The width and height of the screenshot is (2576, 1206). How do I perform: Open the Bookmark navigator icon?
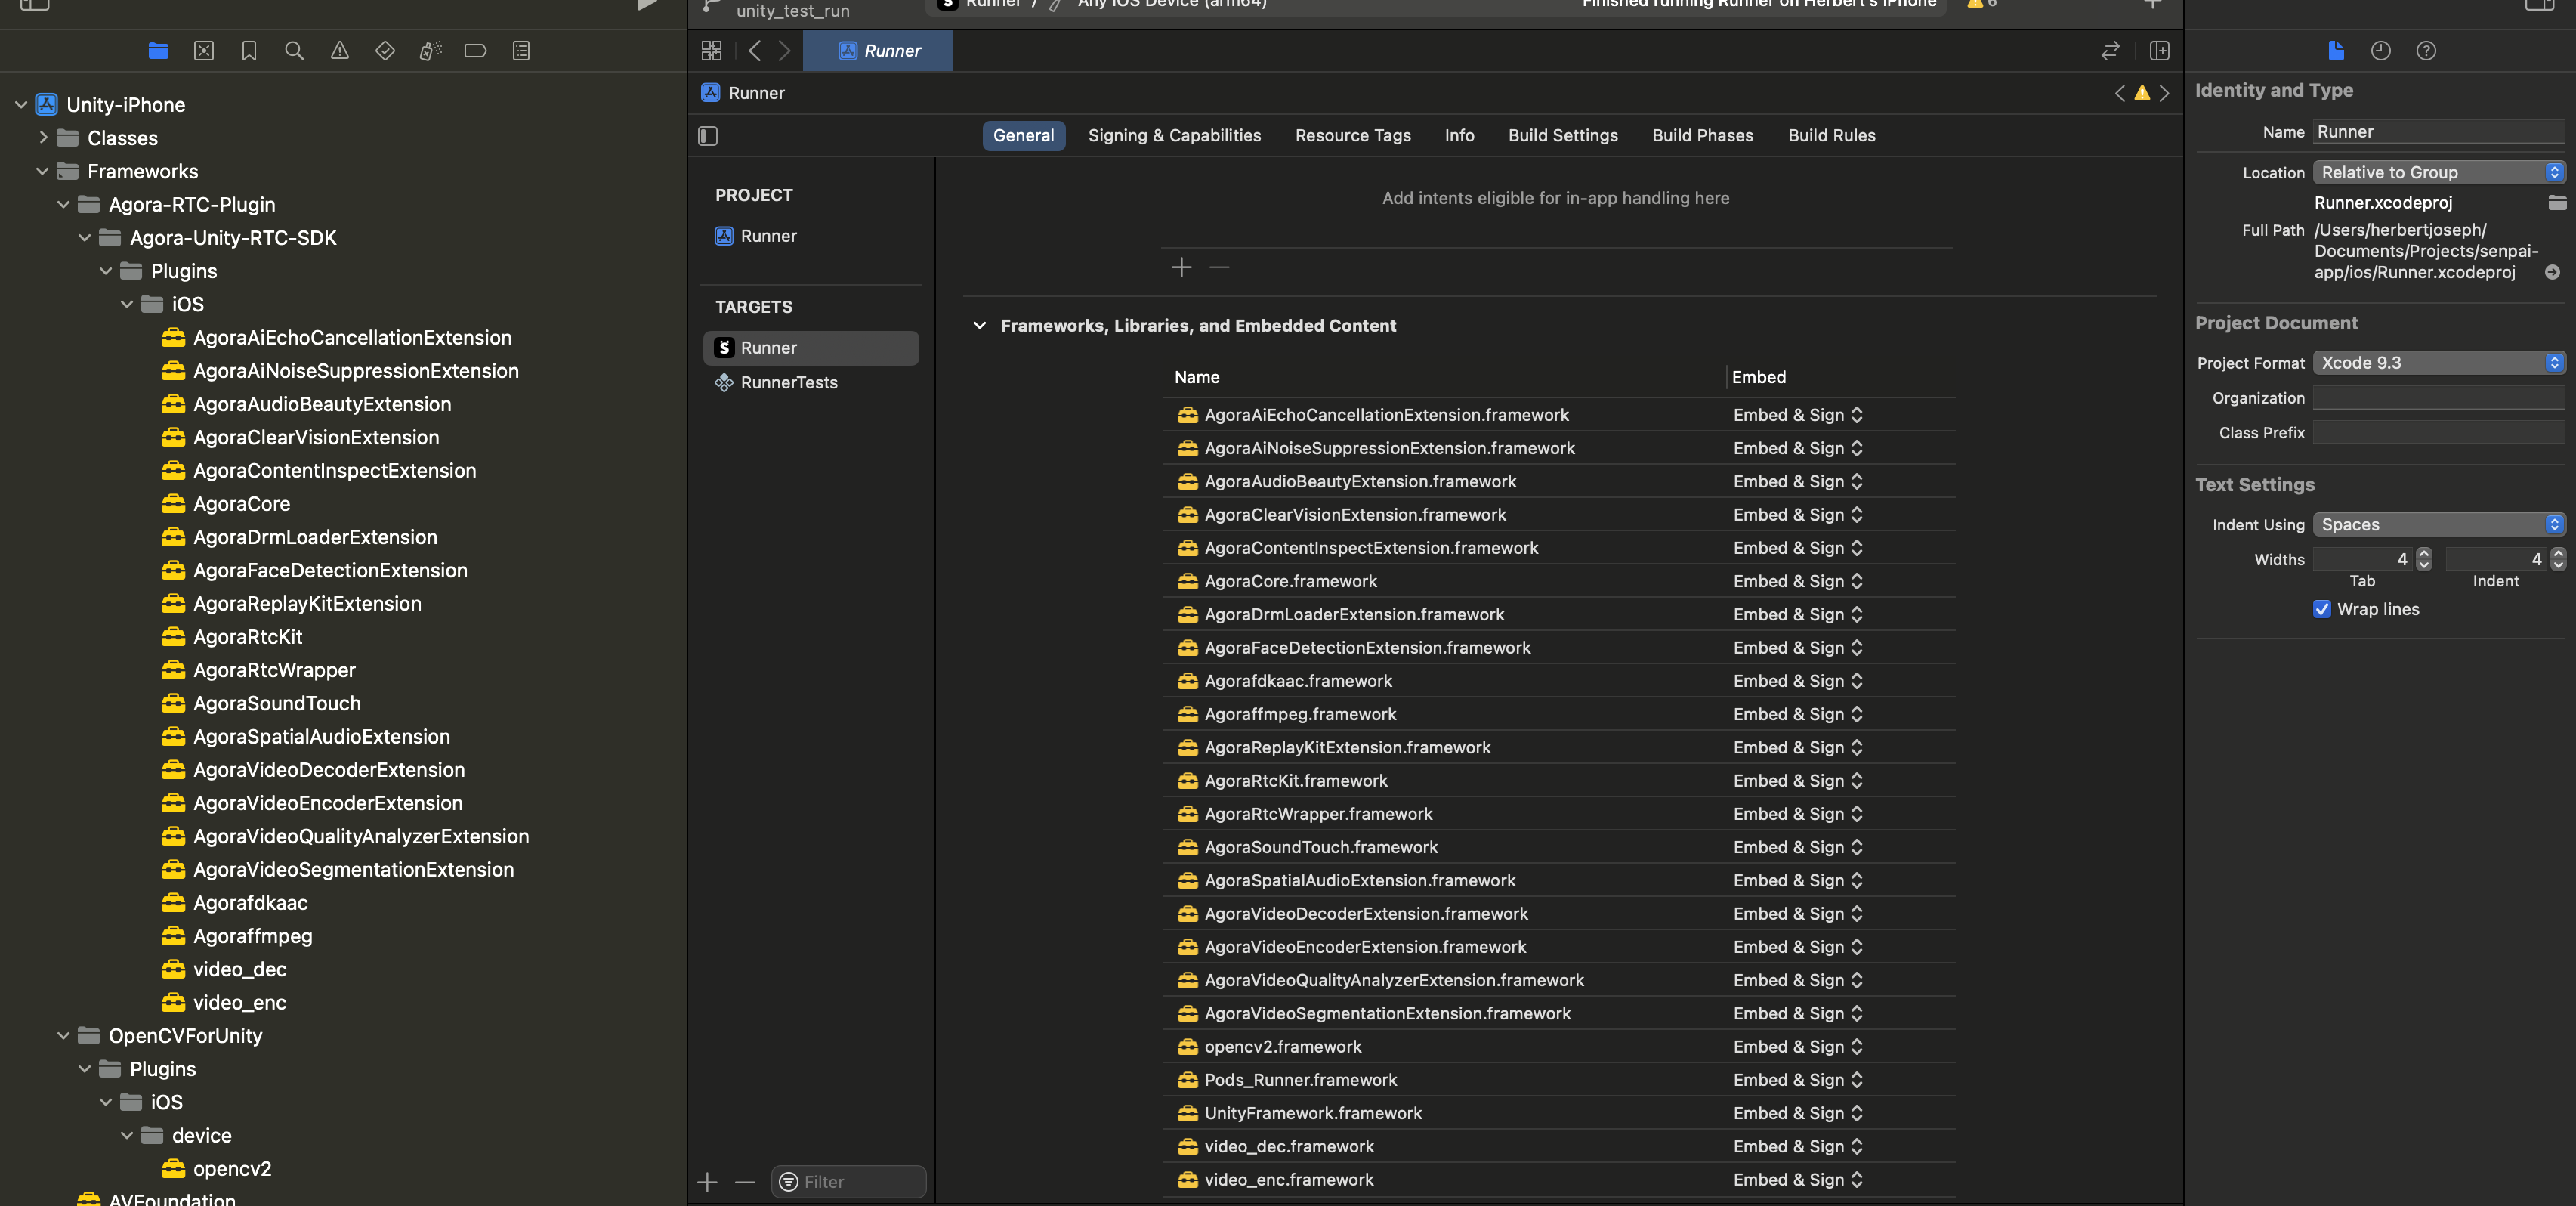[x=249, y=51]
